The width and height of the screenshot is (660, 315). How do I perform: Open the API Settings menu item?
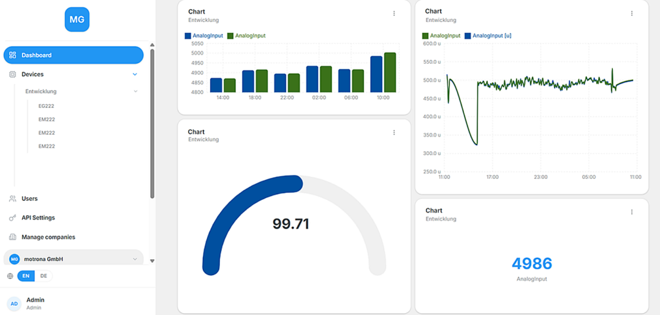[73, 218]
